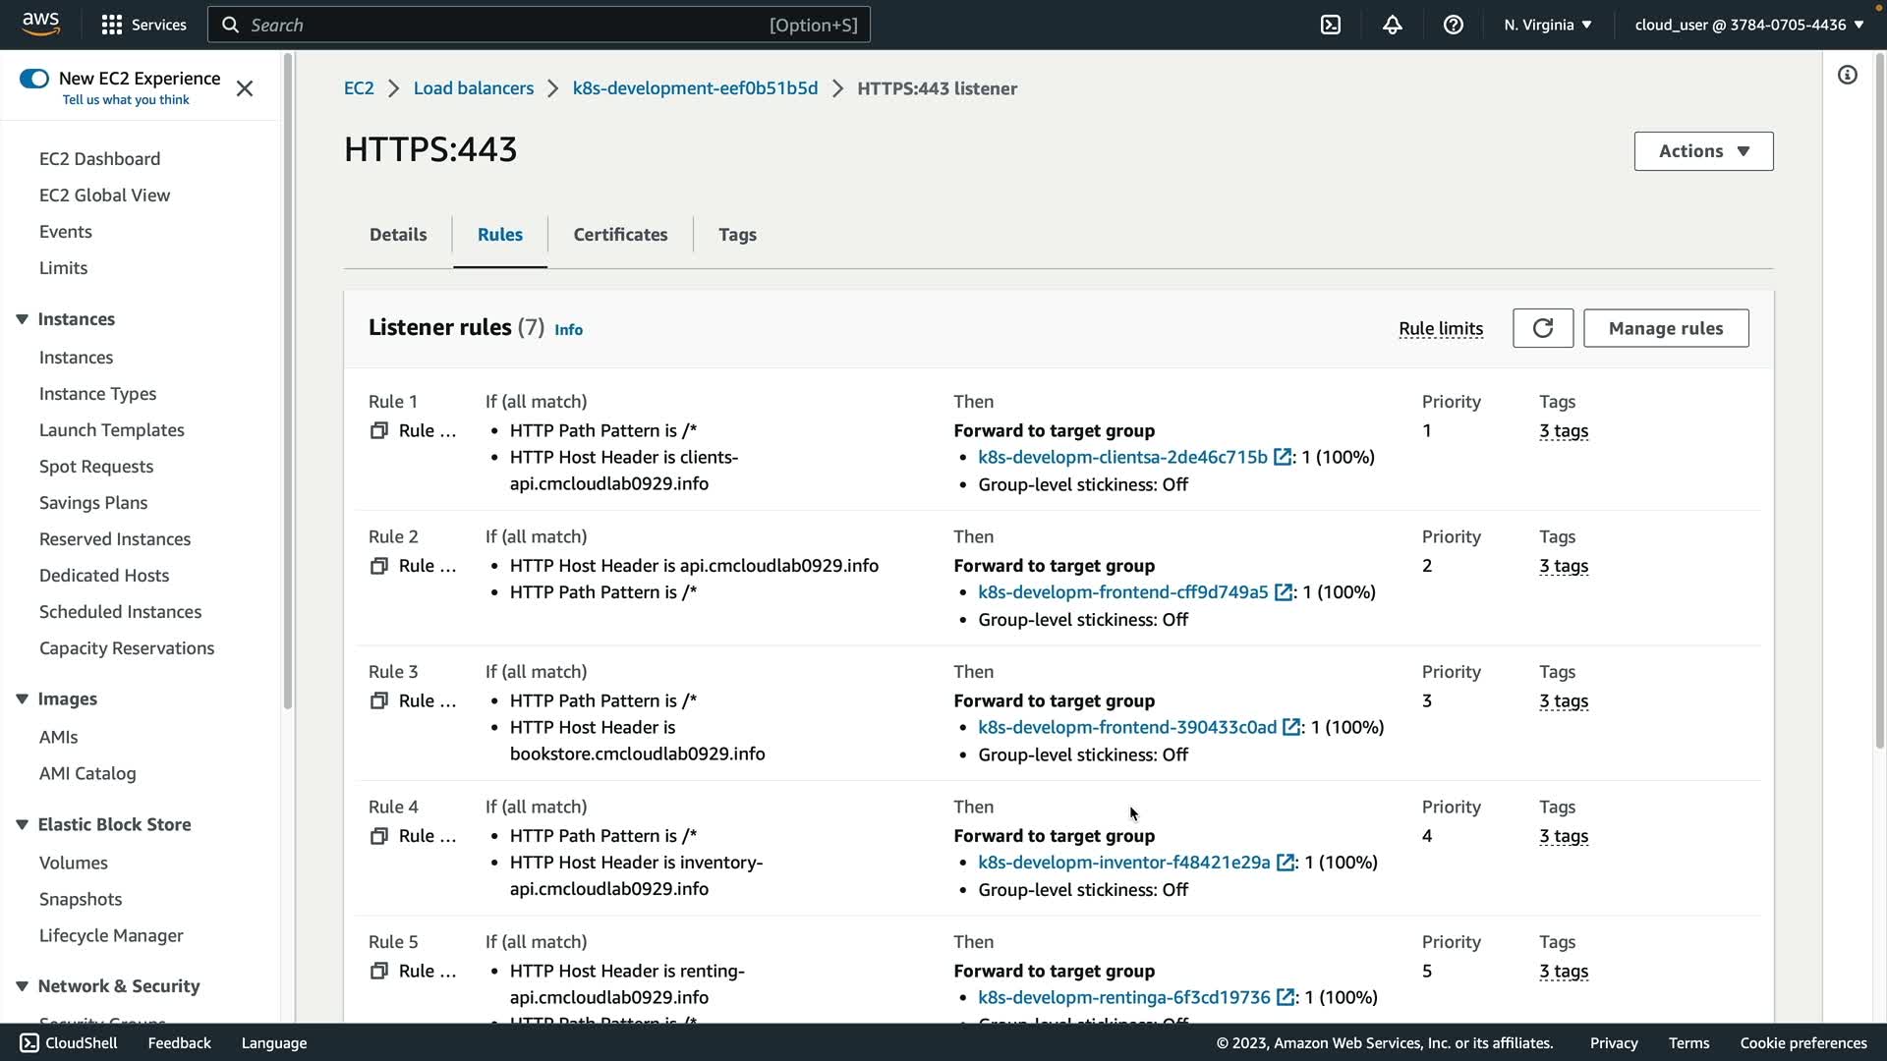Open the info panel icon at right
The image size is (1887, 1061).
click(x=1847, y=76)
